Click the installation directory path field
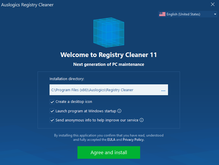 pos(109,90)
